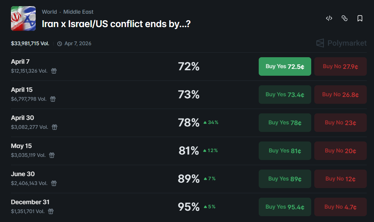Click the Iran-Israel flags market thumbnail

tap(23, 18)
